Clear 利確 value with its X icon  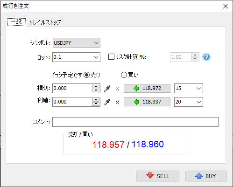tap(118, 103)
